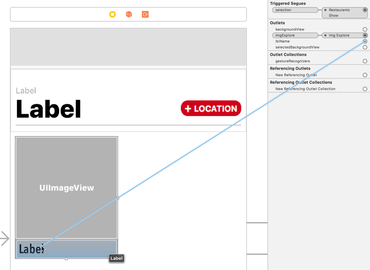Click the Label tooltip badge
Viewport: 370px width, 270px height.
116,258
